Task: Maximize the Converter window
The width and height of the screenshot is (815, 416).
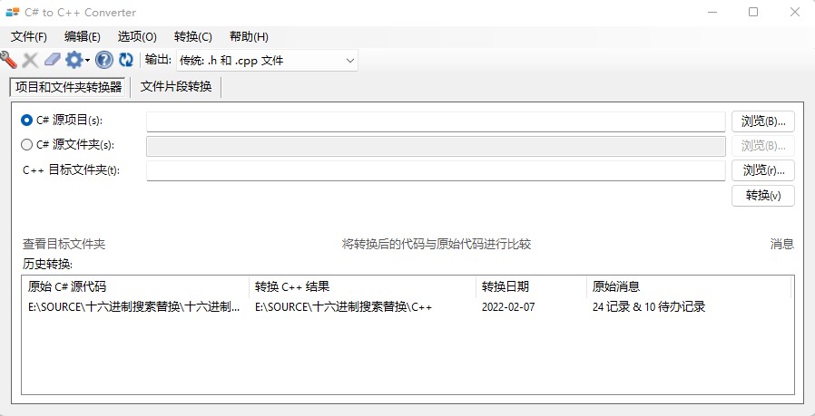Action: tap(753, 12)
